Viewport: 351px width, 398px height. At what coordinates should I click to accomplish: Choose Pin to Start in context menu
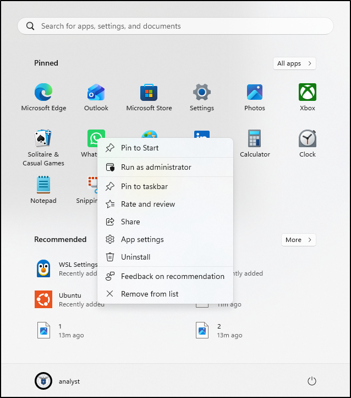[x=165, y=148]
